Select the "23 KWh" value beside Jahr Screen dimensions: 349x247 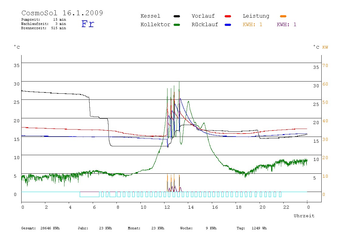[105, 228]
